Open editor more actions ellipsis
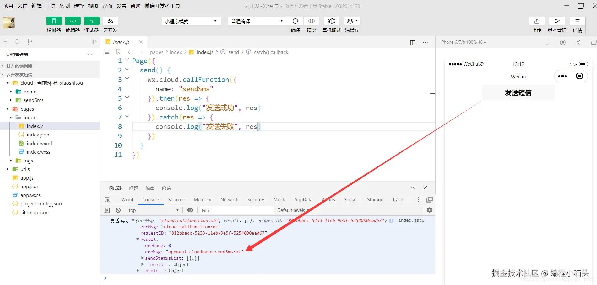 pos(425,42)
